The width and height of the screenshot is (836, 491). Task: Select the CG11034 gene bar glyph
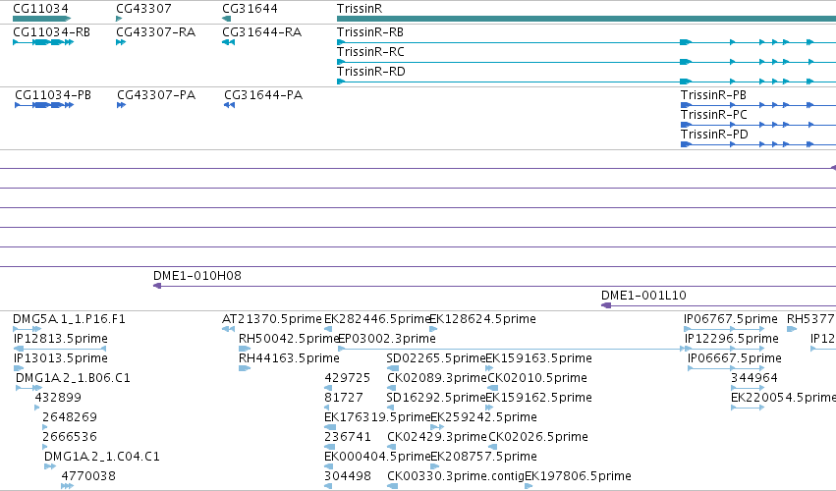[41, 19]
